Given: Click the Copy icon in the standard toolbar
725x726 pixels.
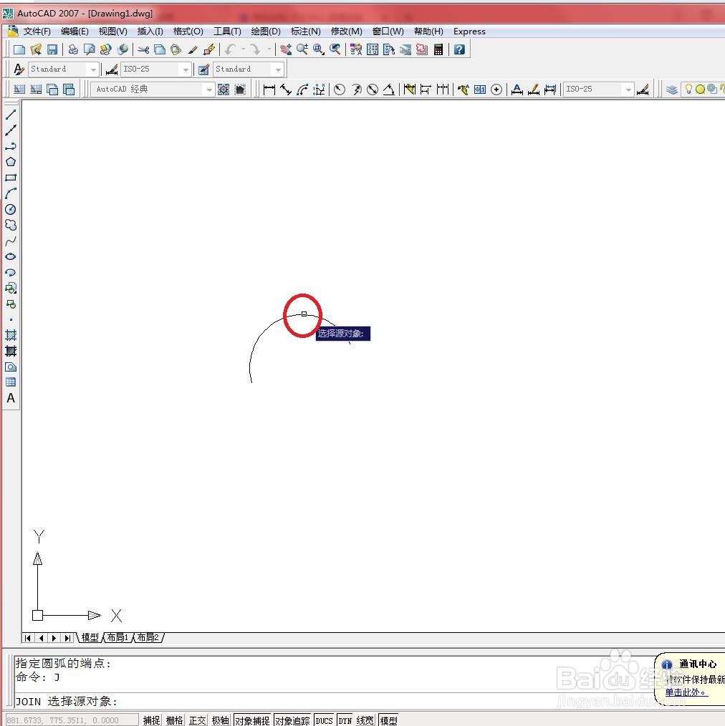Looking at the screenshot, I should pyautogui.click(x=160, y=49).
